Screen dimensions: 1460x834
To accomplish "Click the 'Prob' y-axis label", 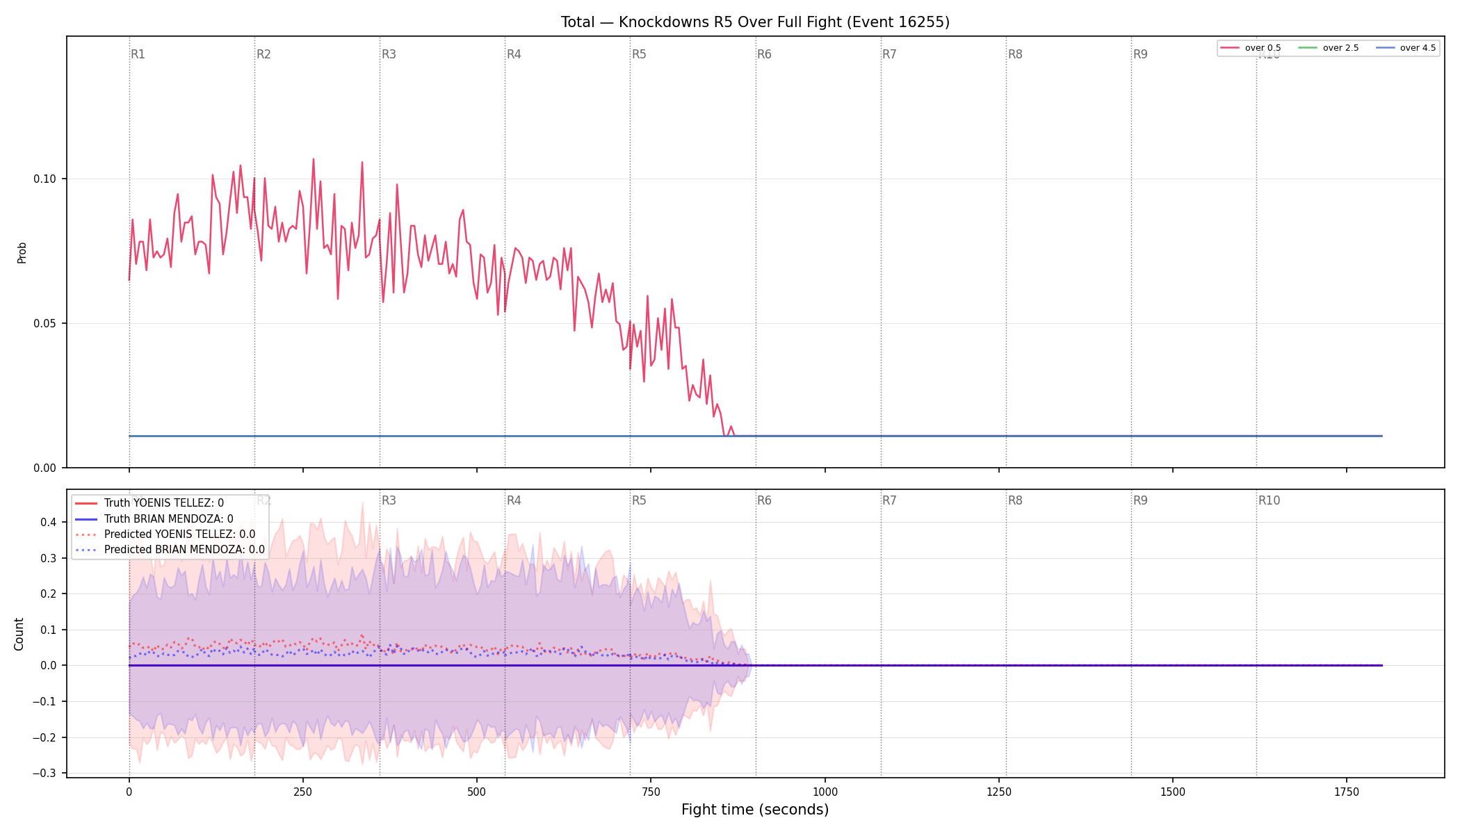I will point(22,252).
